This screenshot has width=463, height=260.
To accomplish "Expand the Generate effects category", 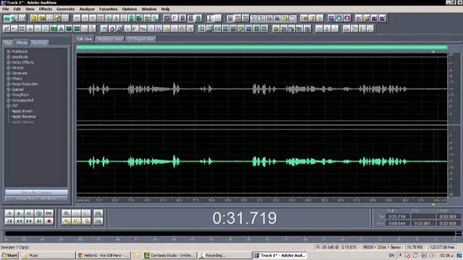I will click(x=9, y=73).
